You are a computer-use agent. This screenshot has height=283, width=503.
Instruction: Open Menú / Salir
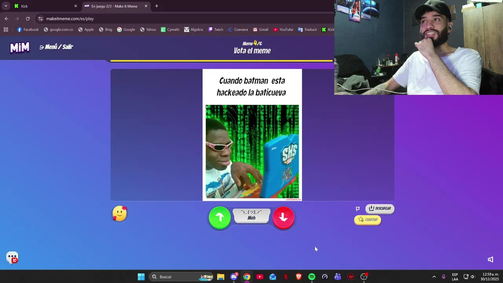[56, 47]
